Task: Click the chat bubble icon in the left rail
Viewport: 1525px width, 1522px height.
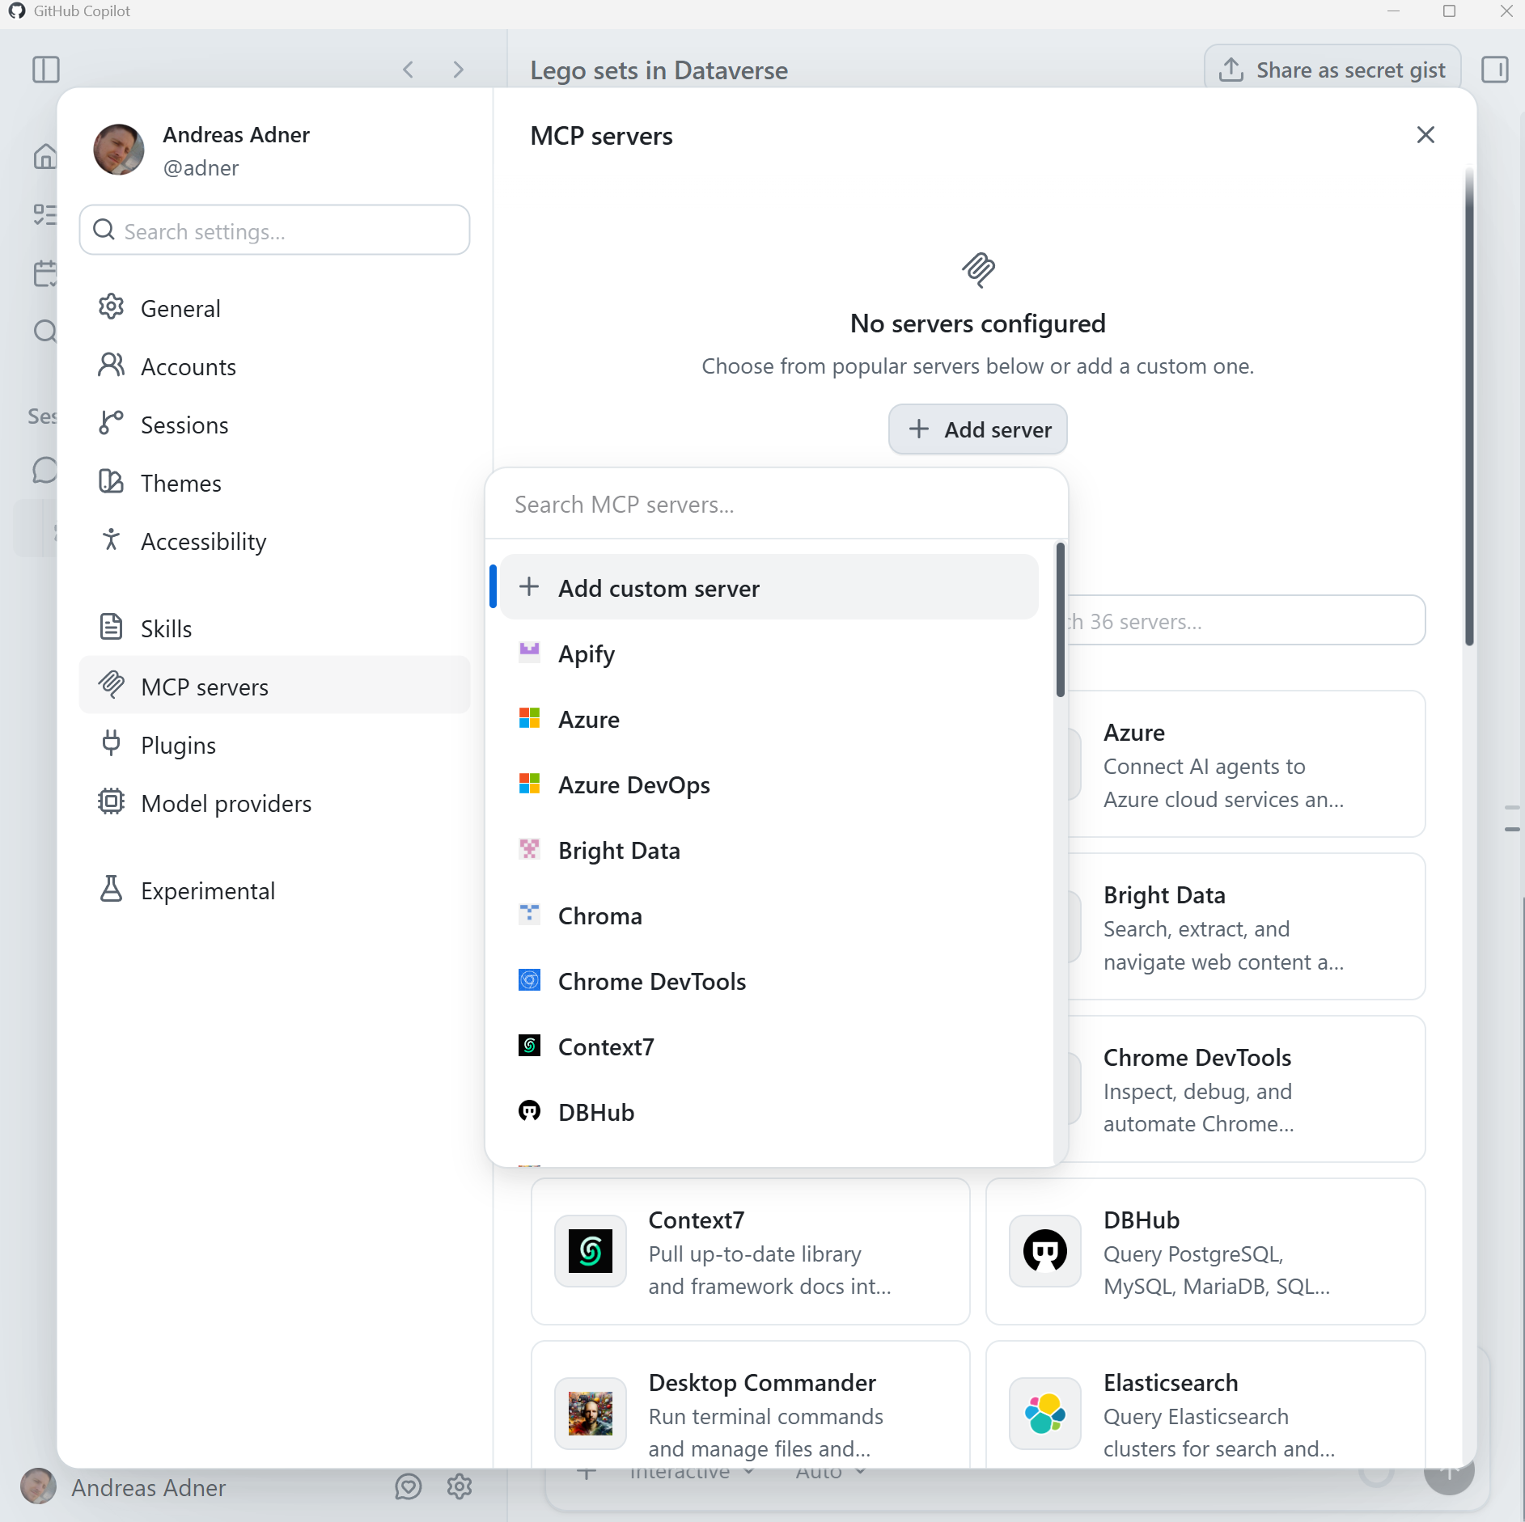Action: [x=45, y=470]
